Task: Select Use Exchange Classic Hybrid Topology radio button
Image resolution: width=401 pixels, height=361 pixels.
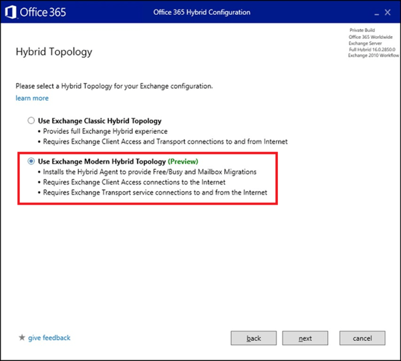Action: point(31,120)
